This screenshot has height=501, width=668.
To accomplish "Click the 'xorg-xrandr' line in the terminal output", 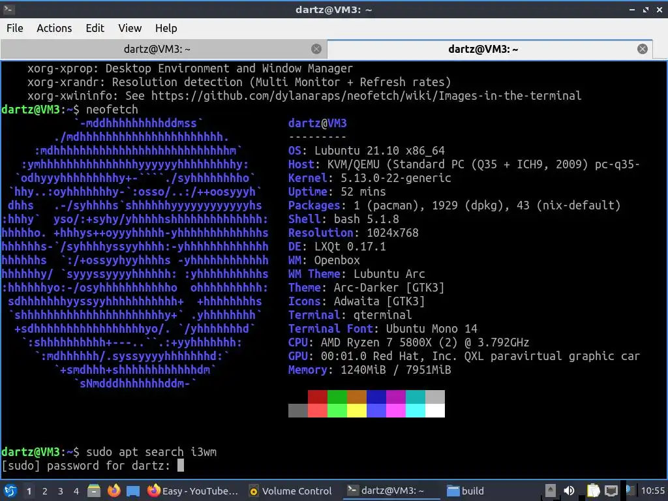I will pos(239,82).
